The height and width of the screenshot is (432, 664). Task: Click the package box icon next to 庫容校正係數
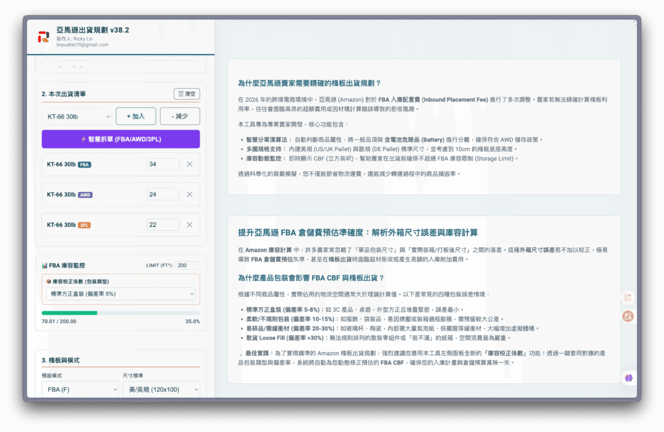tap(49, 282)
